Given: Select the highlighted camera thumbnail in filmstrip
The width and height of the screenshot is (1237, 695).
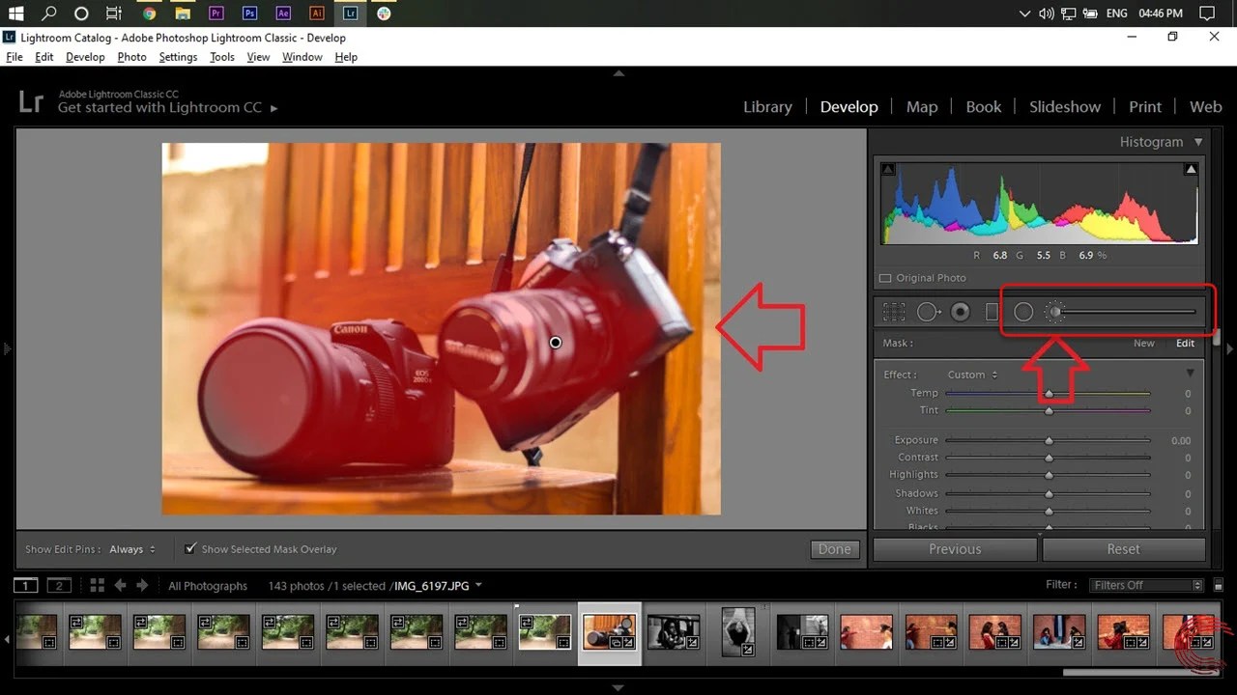Looking at the screenshot, I should pyautogui.click(x=609, y=632).
